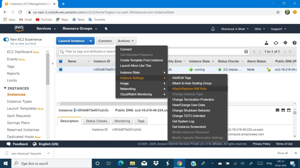Click the alarm status icon for the instance
The height and width of the screenshot is (168, 300).
coord(268,70)
